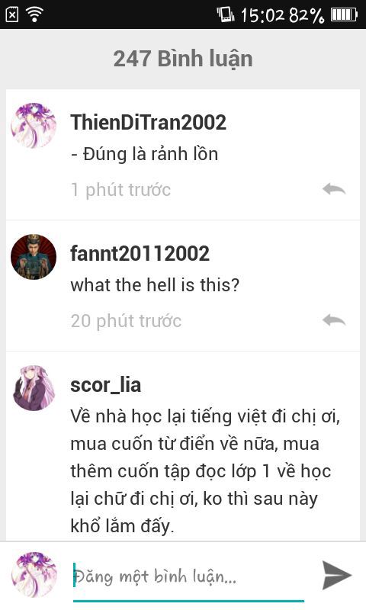This screenshot has height=610, width=366.
Task: Open the ThienDiTran2002 username link
Action: [x=148, y=123]
